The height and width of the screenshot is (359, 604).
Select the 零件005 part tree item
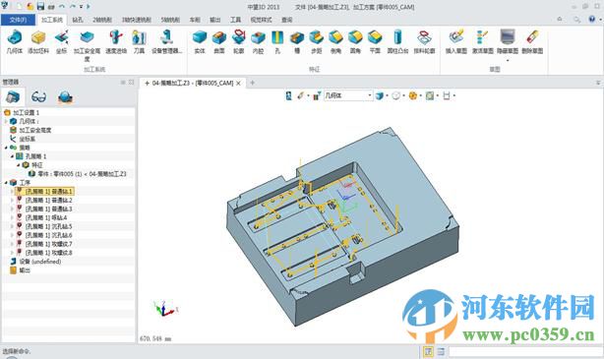(82, 174)
